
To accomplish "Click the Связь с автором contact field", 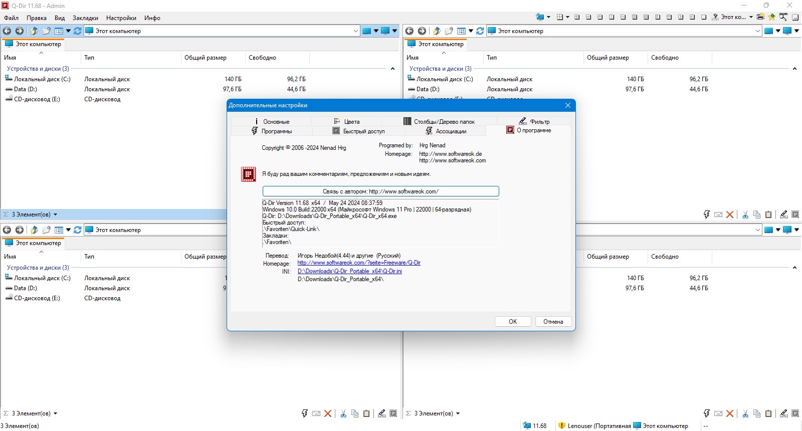I will [x=380, y=191].
